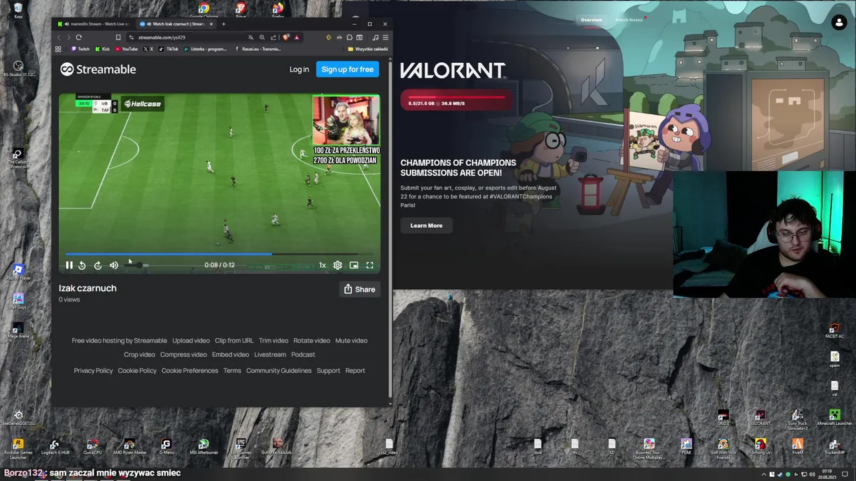Seek on the video progress bar
The width and height of the screenshot is (856, 481).
219,254
